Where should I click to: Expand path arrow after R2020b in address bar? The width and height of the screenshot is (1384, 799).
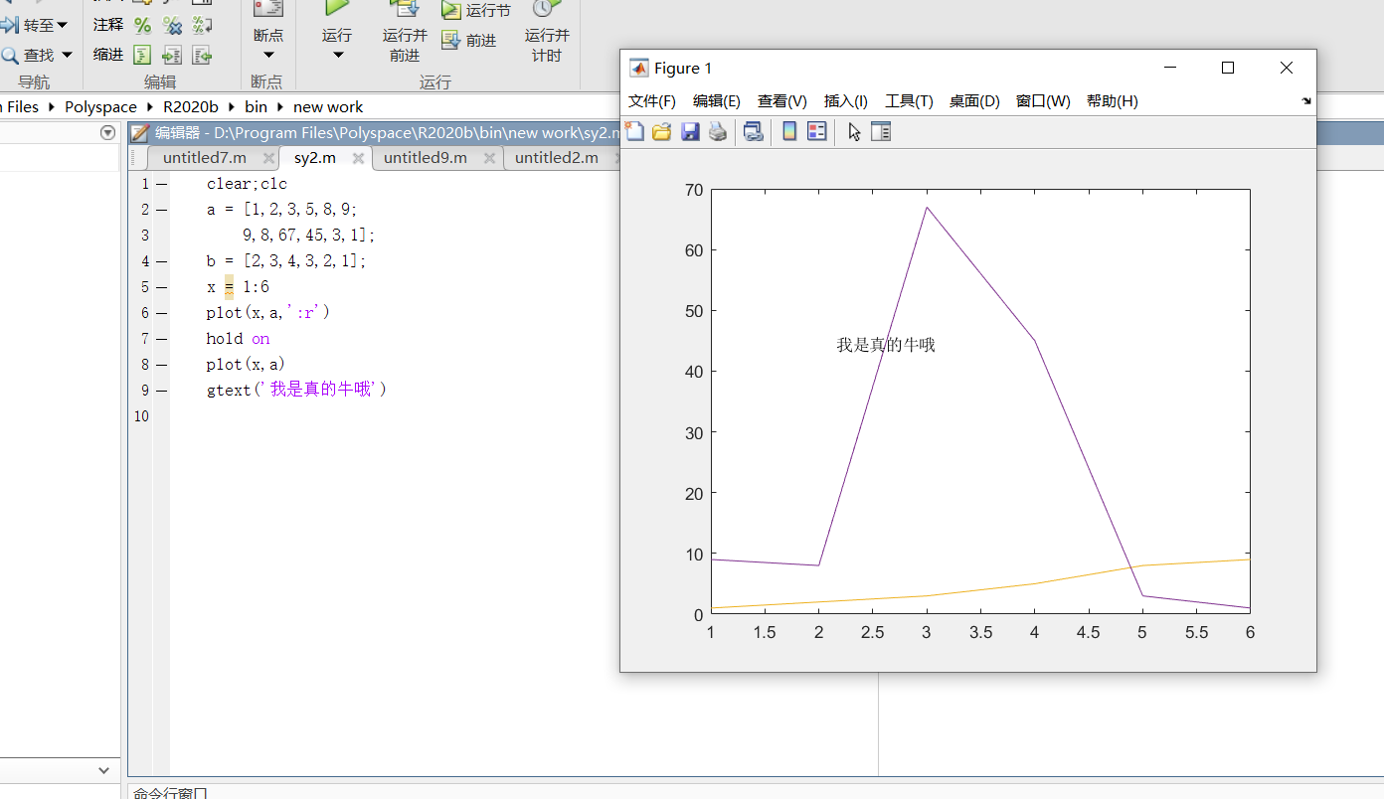(231, 106)
